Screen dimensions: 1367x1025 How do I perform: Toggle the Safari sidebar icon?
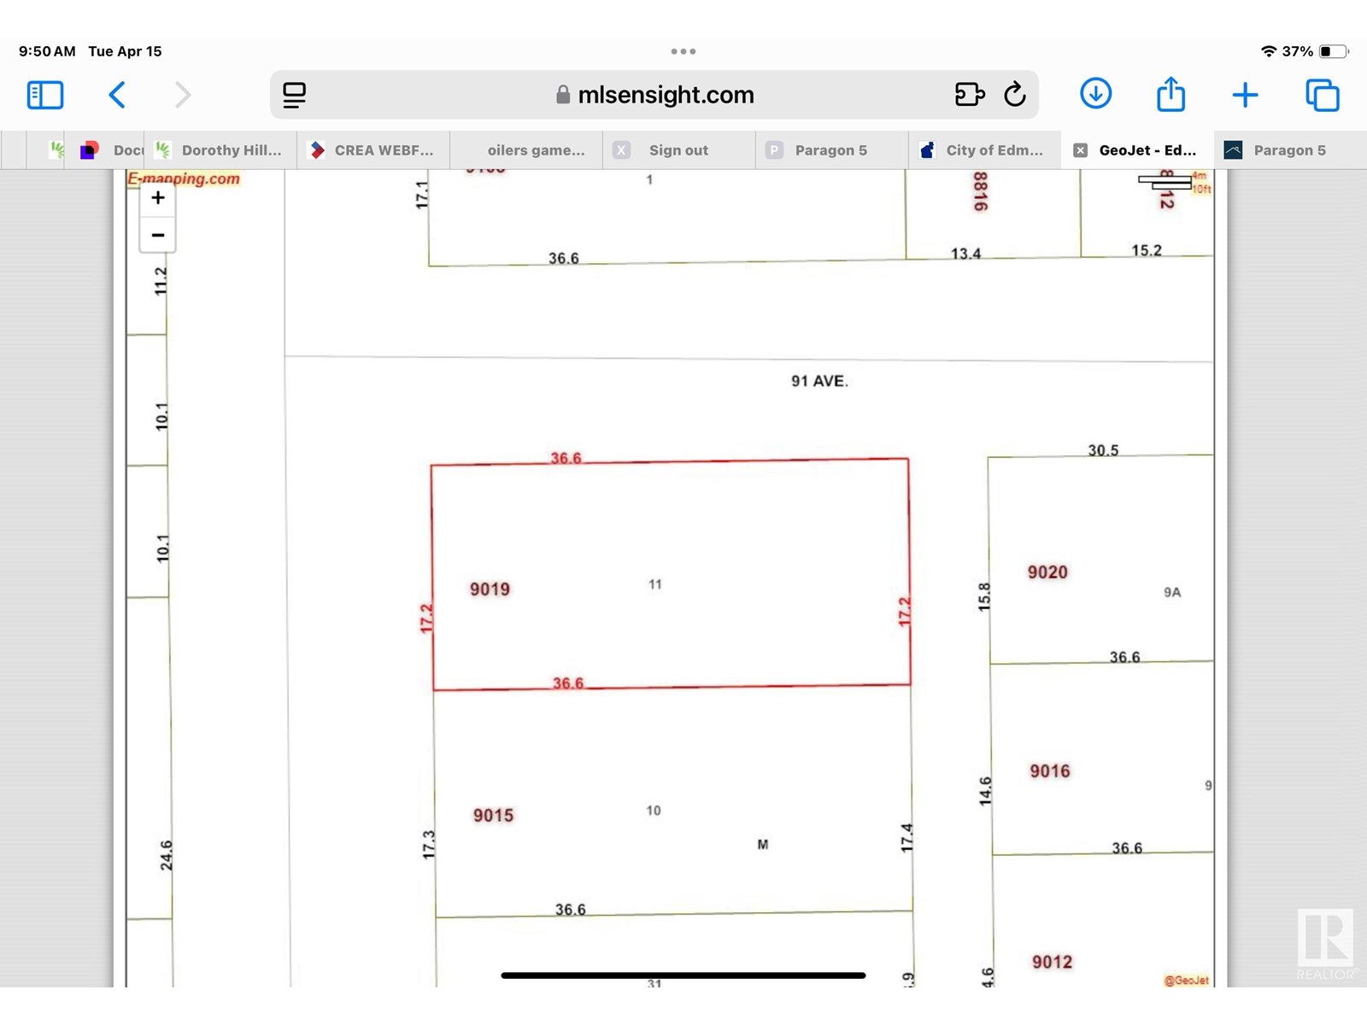[x=45, y=95]
